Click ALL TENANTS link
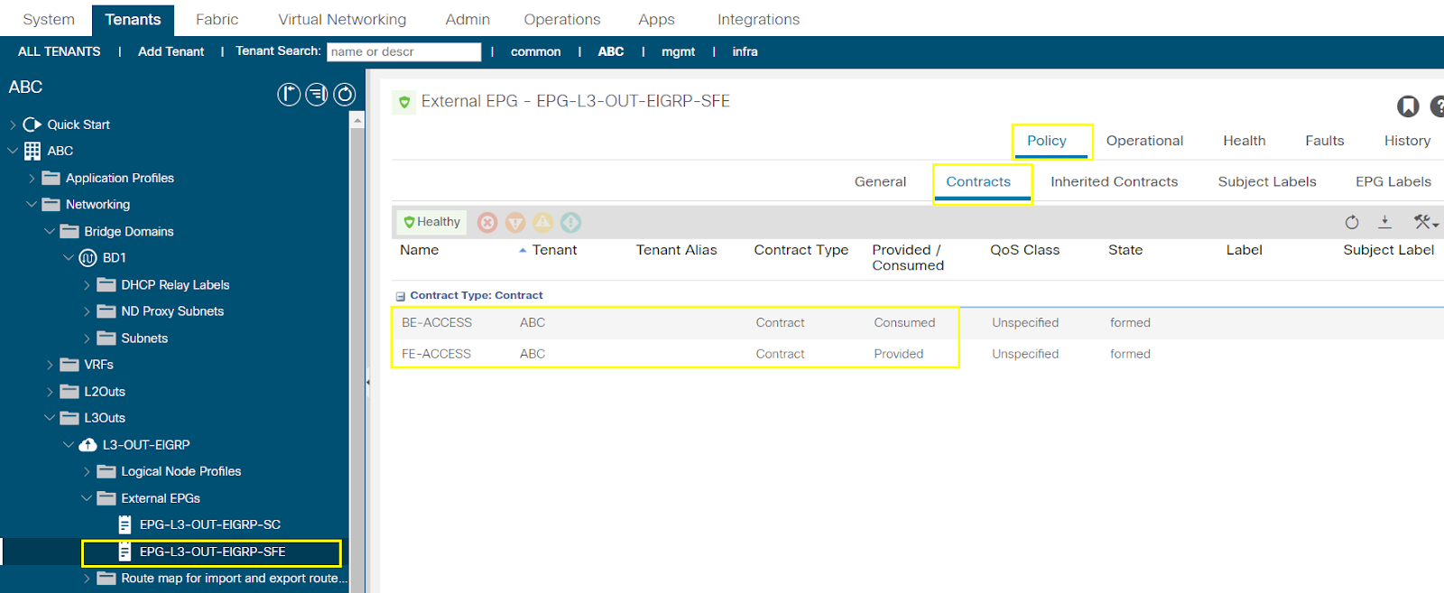The width and height of the screenshot is (1444, 593). (x=60, y=51)
